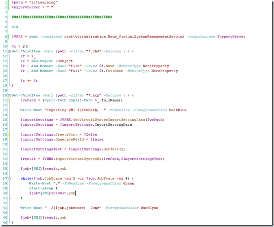Click the DarkBlue color value
The width and height of the screenshot is (274, 227).
[x=178, y=110]
